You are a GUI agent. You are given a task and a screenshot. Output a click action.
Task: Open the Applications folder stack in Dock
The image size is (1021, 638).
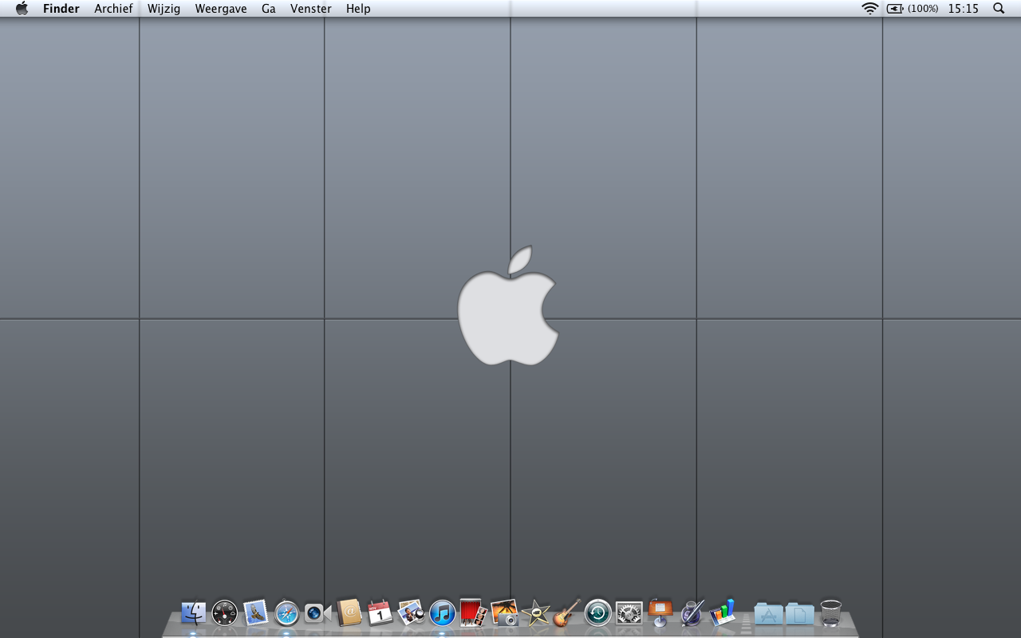[x=768, y=612]
